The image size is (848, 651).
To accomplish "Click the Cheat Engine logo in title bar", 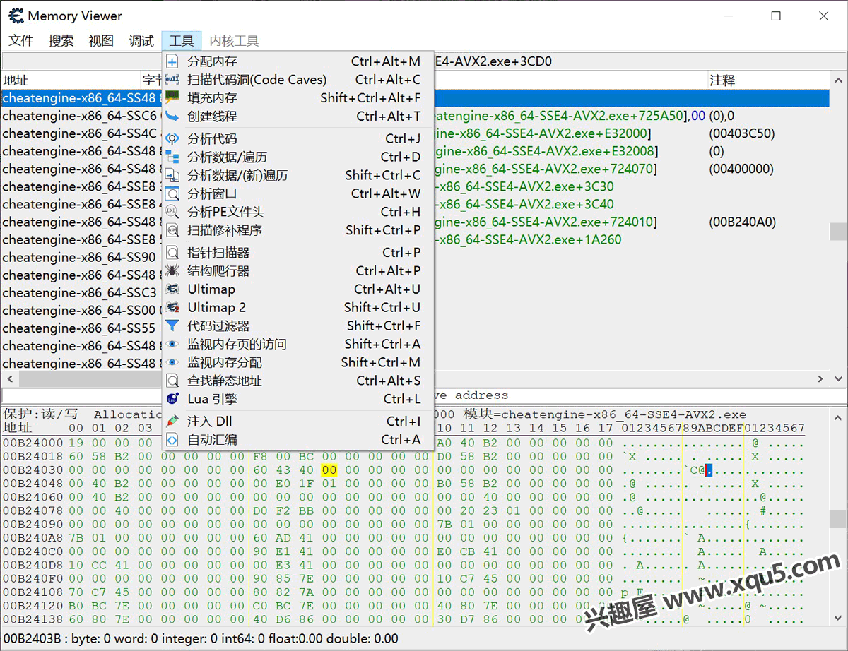I will click(16, 16).
